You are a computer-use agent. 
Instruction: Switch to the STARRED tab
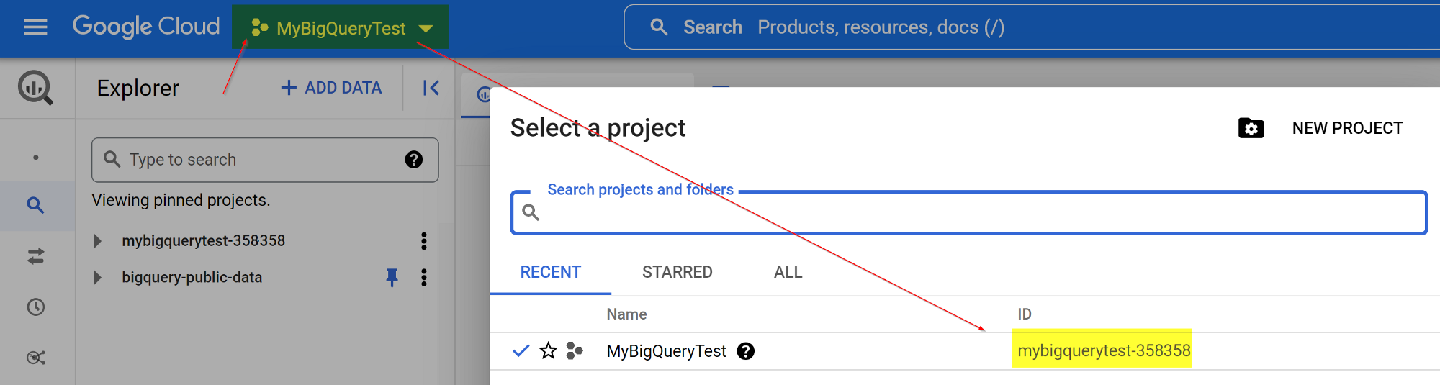pyautogui.click(x=677, y=272)
